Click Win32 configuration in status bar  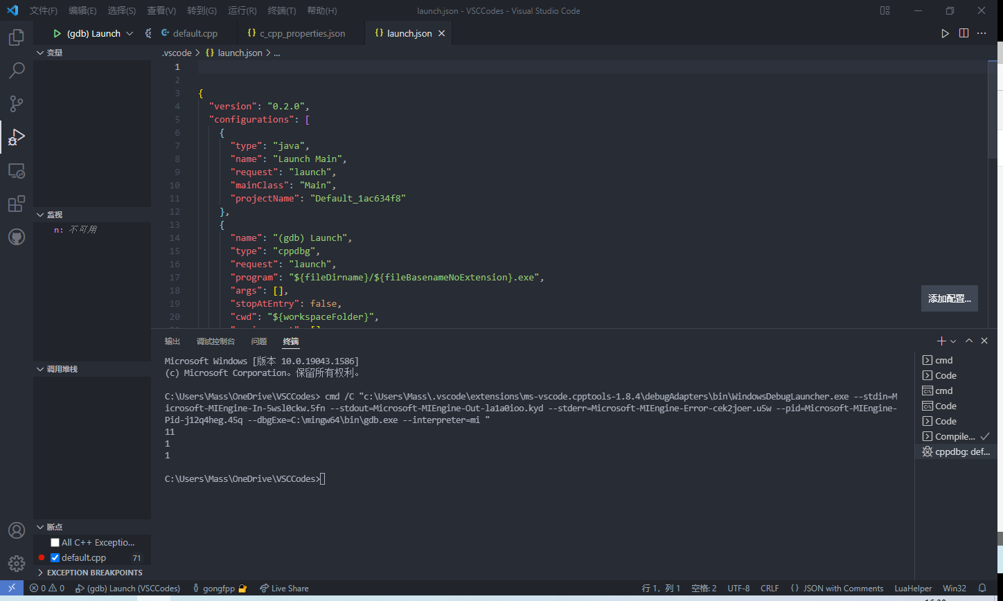point(955,588)
